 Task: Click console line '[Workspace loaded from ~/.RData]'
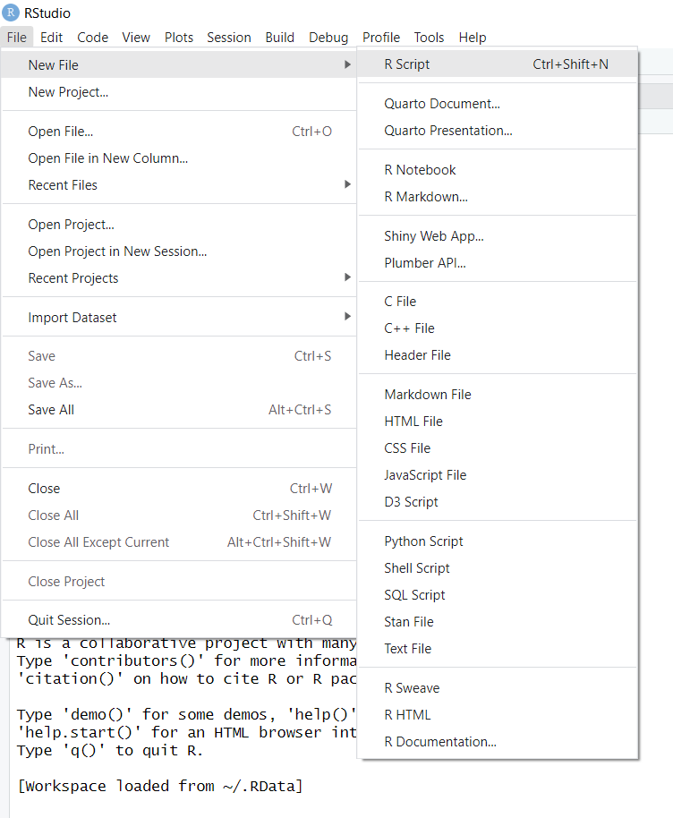click(160, 786)
